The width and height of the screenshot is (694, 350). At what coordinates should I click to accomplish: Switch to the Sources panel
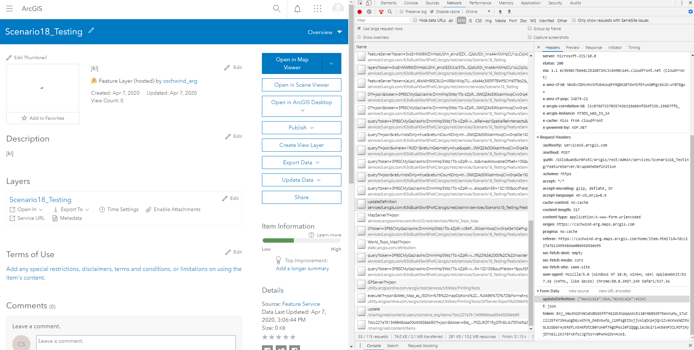click(x=432, y=3)
